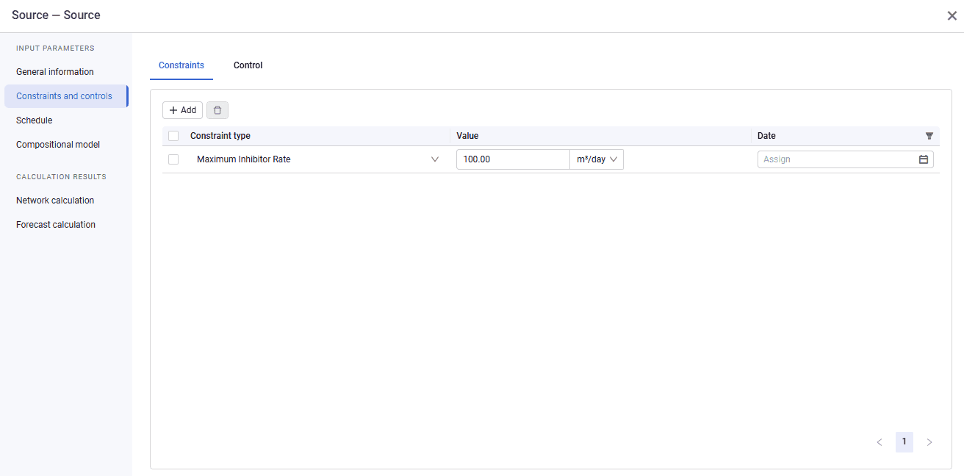Image resolution: width=964 pixels, height=476 pixels.
Task: Click the value field showing 100.00
Action: pyautogui.click(x=513, y=159)
